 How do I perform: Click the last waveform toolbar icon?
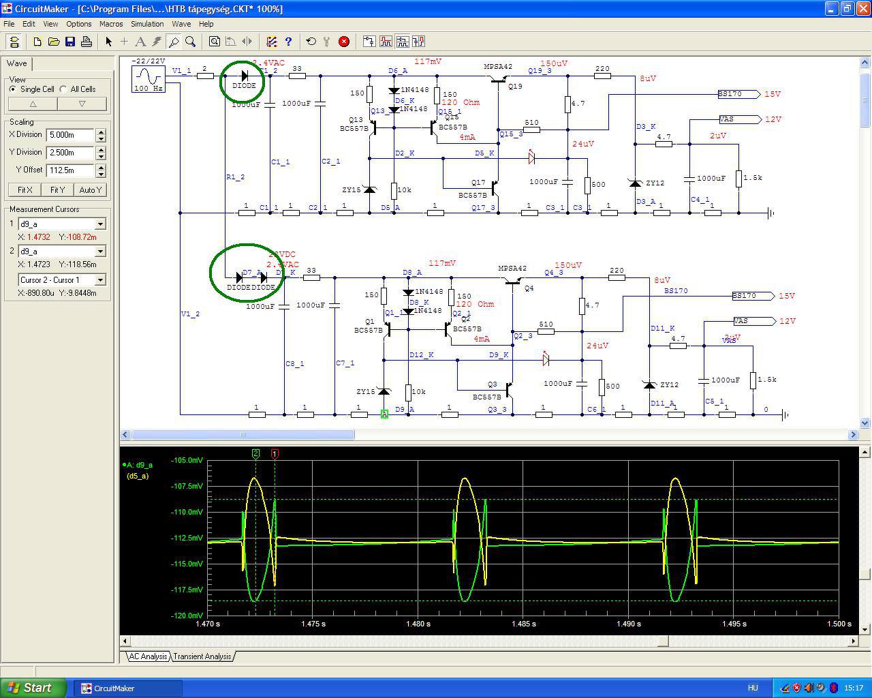418,42
